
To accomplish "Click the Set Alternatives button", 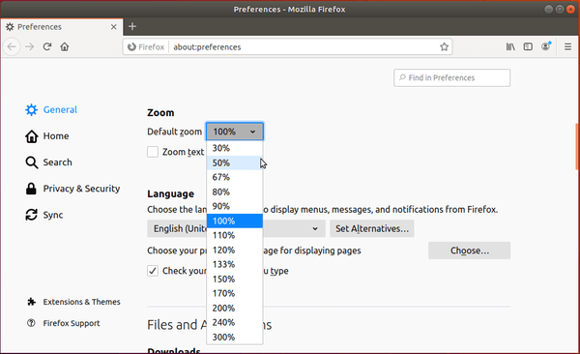I will 372,228.
